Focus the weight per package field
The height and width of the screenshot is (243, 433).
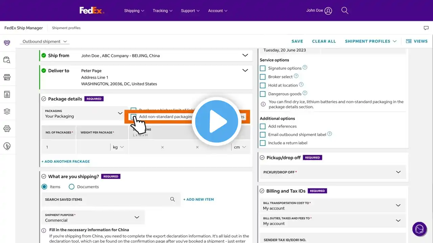93,147
